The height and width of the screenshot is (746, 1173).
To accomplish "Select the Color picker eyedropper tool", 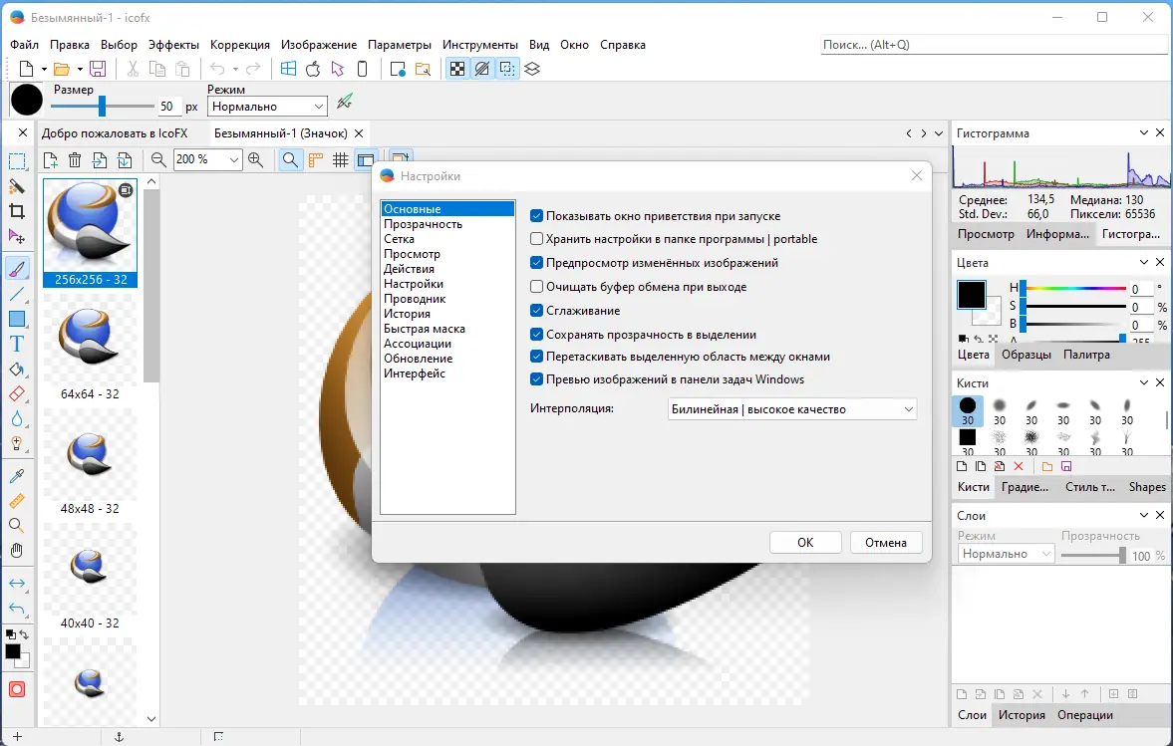I will [17, 475].
